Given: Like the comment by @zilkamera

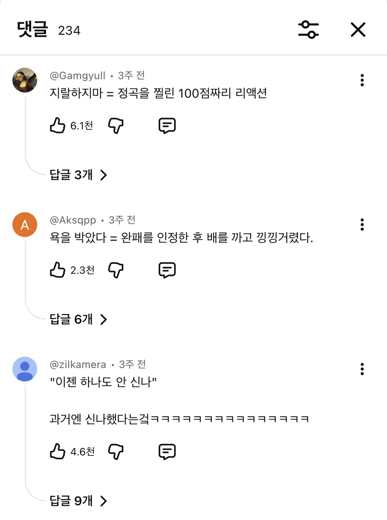Looking at the screenshot, I should click(57, 452).
